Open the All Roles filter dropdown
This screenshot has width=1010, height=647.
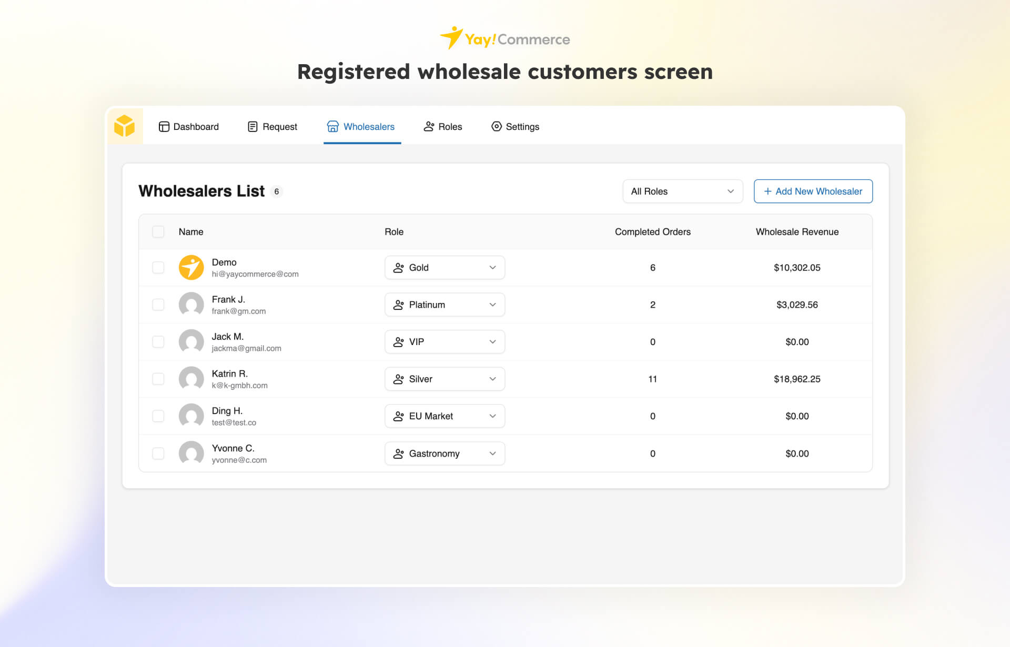click(682, 191)
